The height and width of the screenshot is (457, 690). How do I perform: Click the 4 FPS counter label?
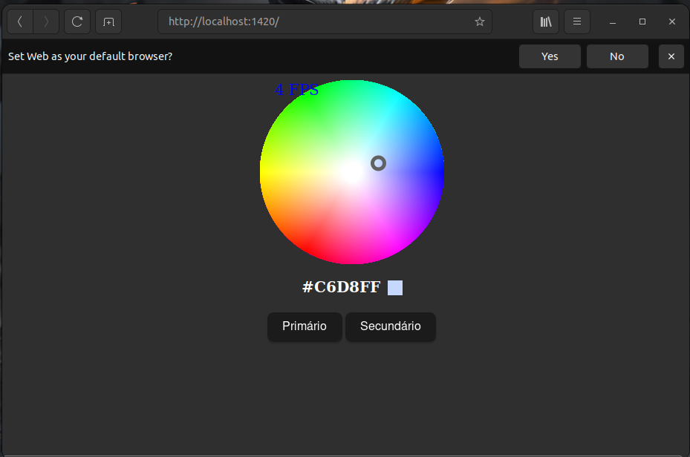pyautogui.click(x=297, y=89)
